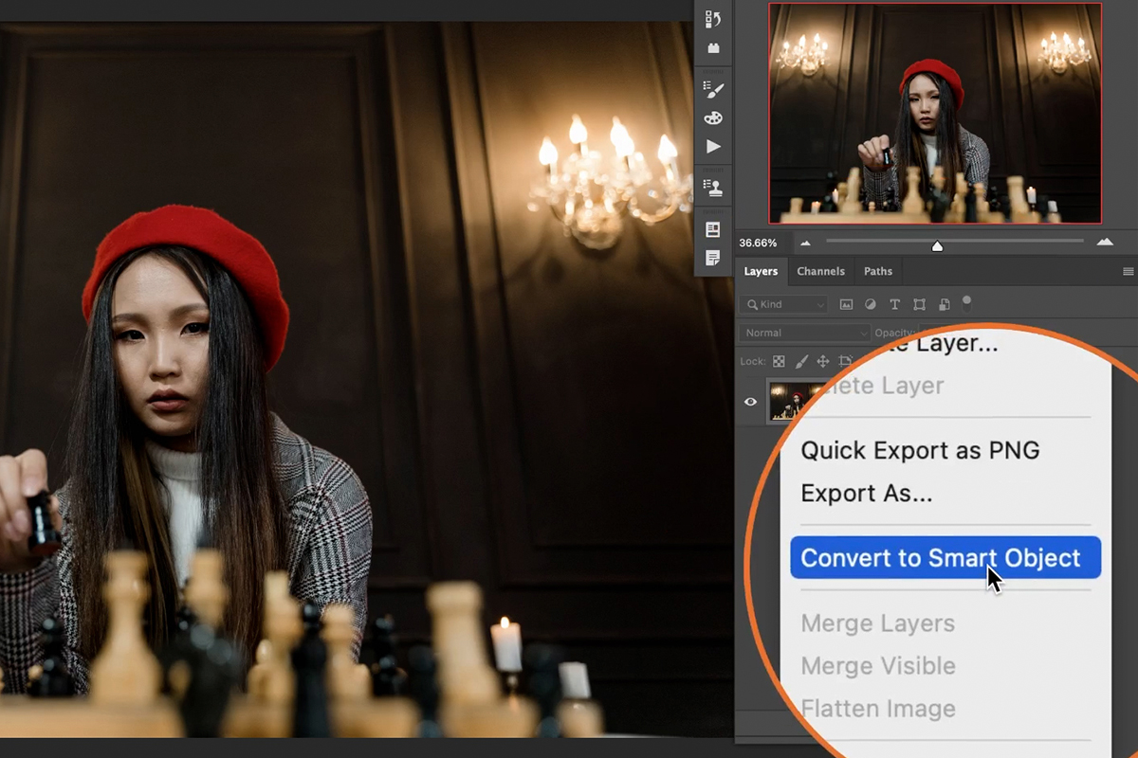Enable Lock transparent pixels
The image size is (1138, 758).
(x=778, y=361)
